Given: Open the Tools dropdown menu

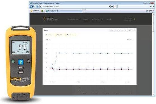Looking at the screenshot, I should [x=150, y=11].
